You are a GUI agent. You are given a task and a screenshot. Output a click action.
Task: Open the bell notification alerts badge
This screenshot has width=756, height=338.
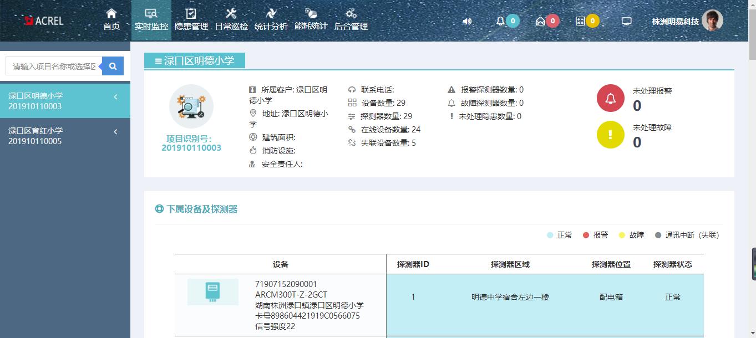coord(501,21)
